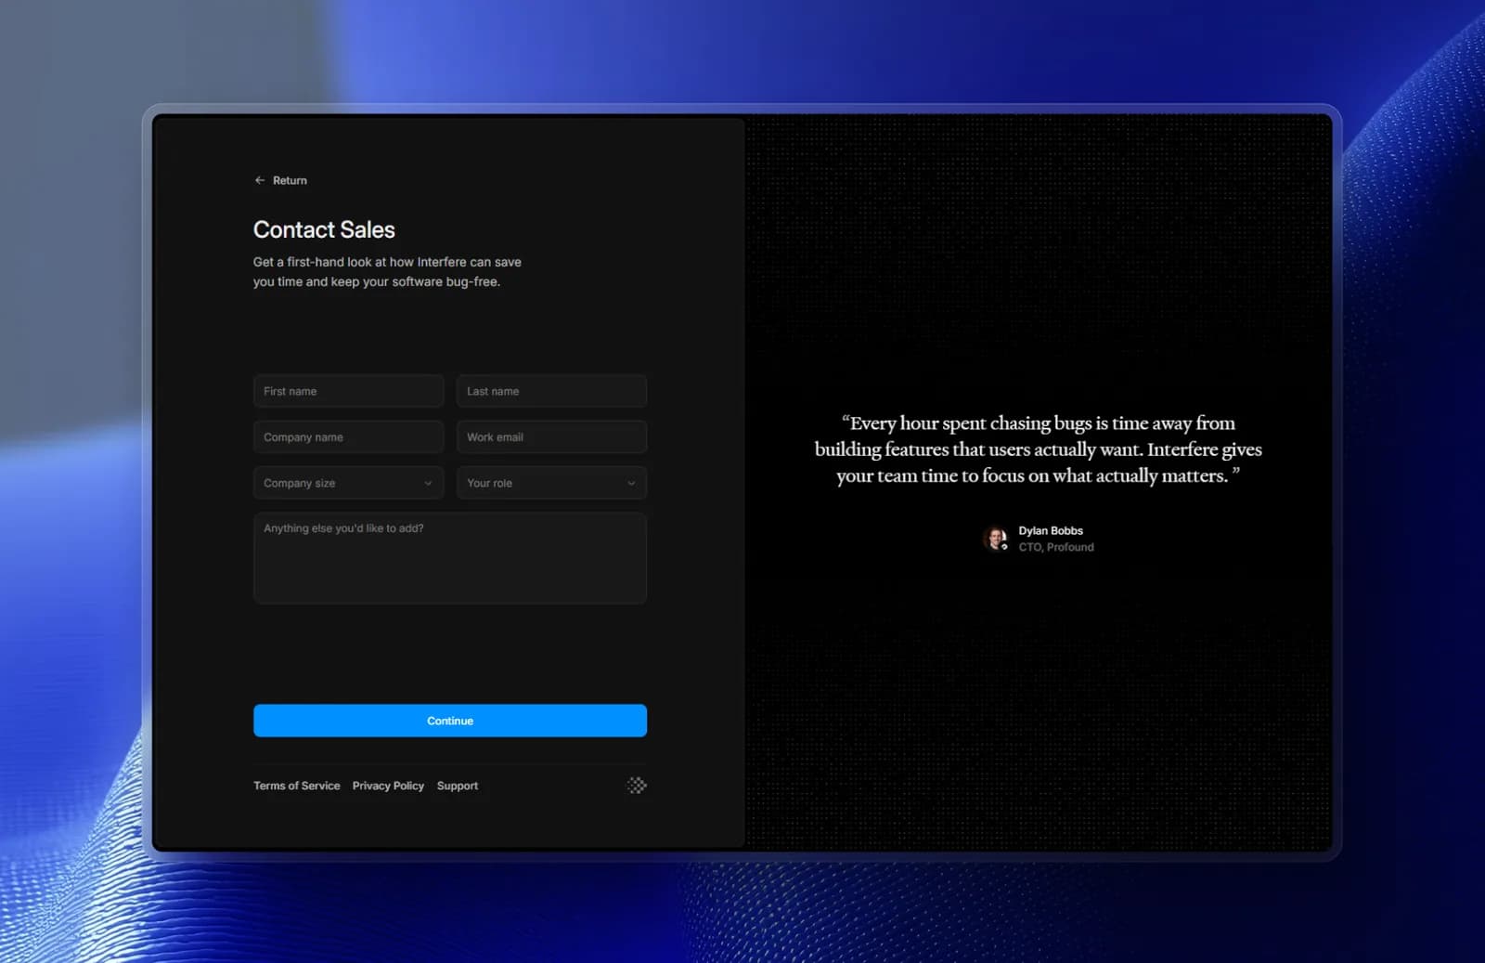Click the Return back arrow icon
Screen dimensions: 1485x963
[260, 180]
